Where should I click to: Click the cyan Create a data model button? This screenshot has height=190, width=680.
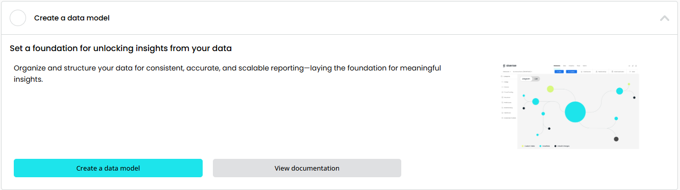click(x=108, y=168)
